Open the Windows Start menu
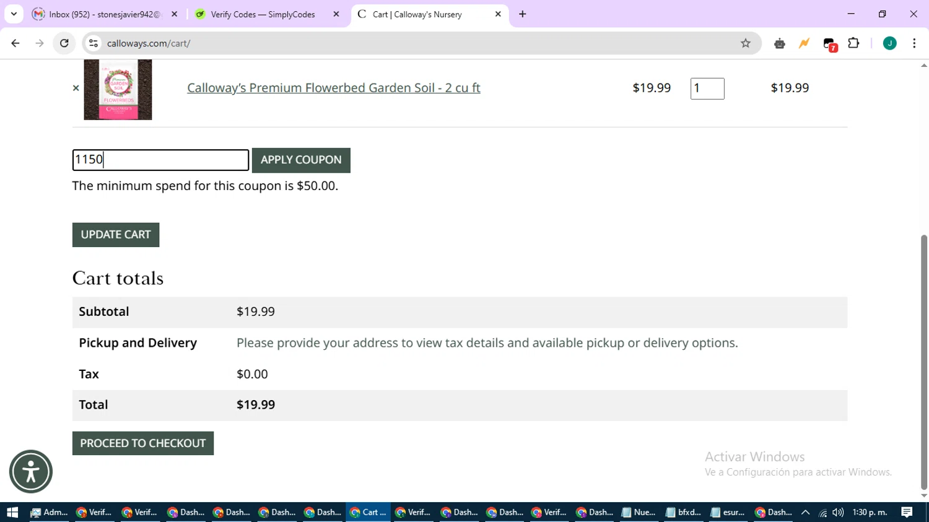This screenshot has height=522, width=929. (12, 512)
